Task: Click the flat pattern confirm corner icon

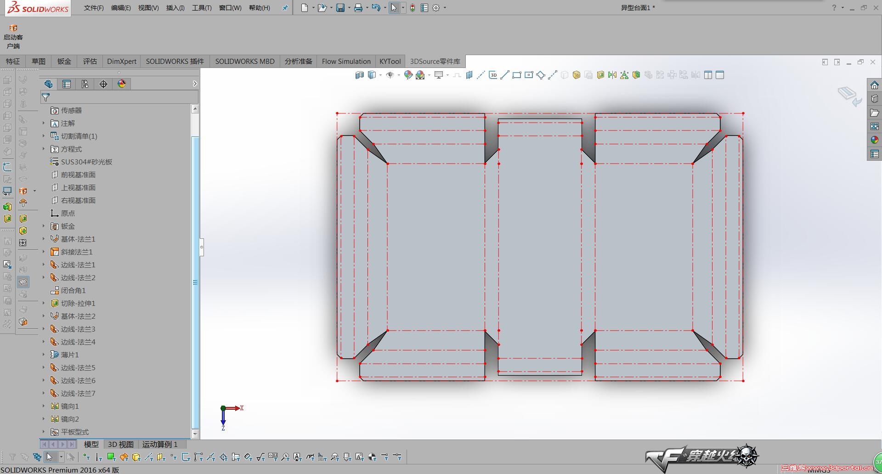Action: (850, 96)
